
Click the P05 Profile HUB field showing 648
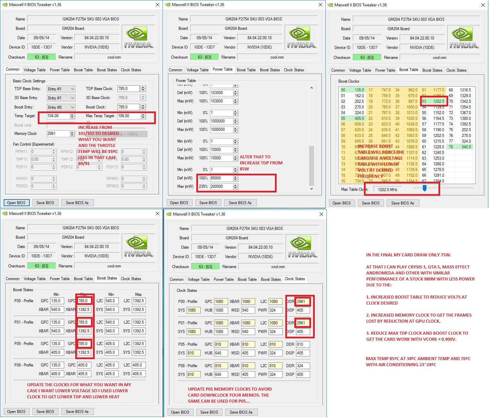coord(221,353)
